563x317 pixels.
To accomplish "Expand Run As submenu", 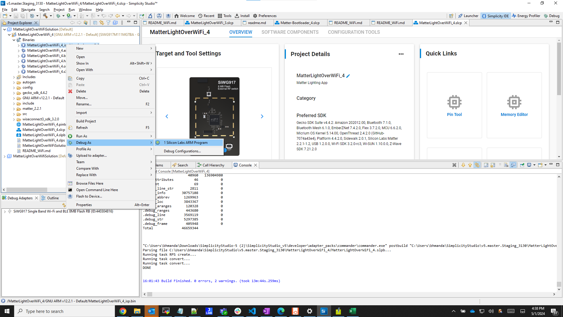I will 111,136.
